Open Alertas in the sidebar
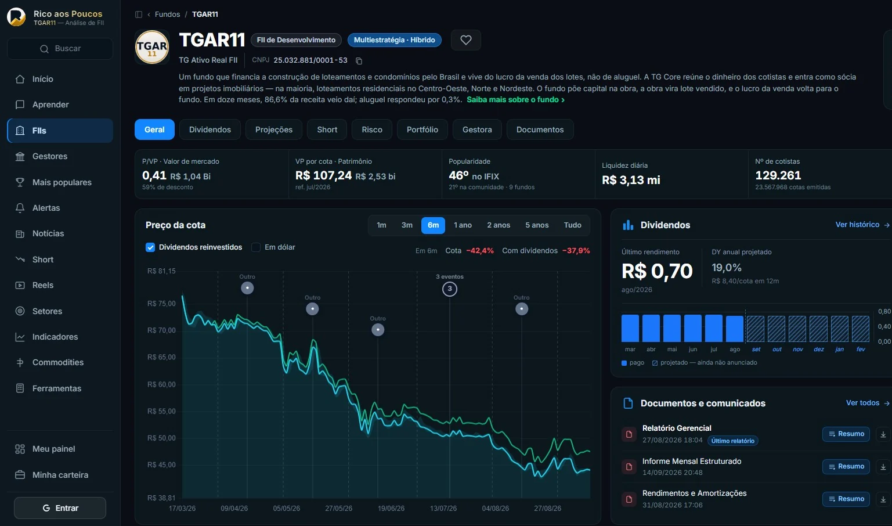The width and height of the screenshot is (892, 526). pos(60,208)
